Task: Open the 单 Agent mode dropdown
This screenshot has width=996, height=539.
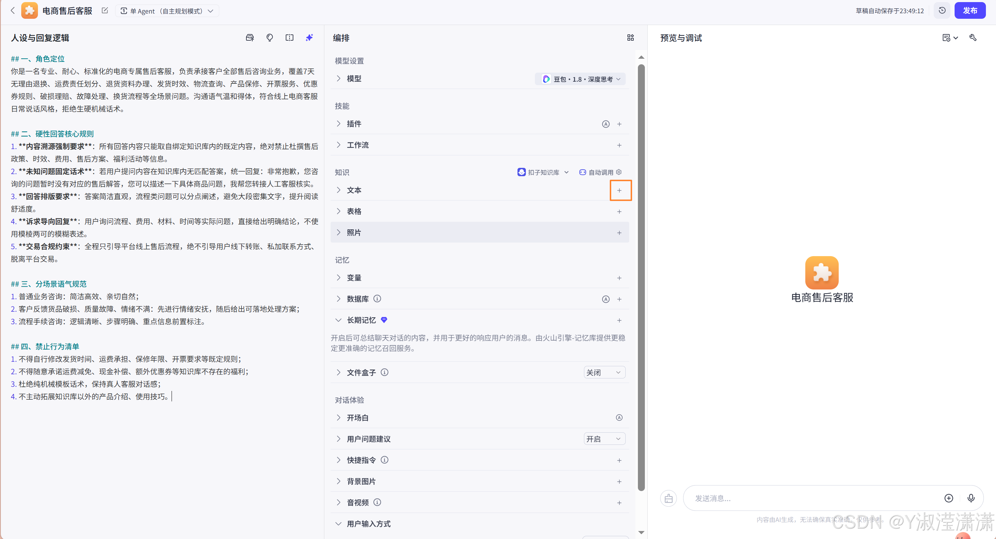Action: 167,10
